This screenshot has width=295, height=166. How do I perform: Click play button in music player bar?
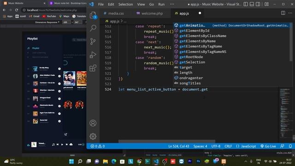(62, 144)
